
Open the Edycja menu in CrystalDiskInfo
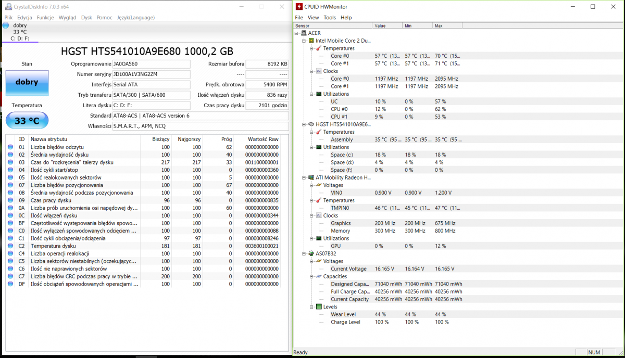coord(24,17)
